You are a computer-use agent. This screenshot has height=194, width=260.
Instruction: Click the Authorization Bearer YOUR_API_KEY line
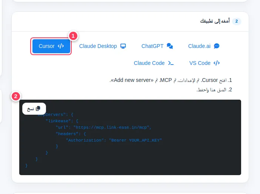point(114,140)
